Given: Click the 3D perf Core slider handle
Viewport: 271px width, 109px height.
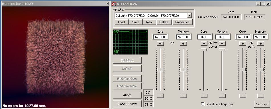Looking at the screenshot, I should [243, 70].
